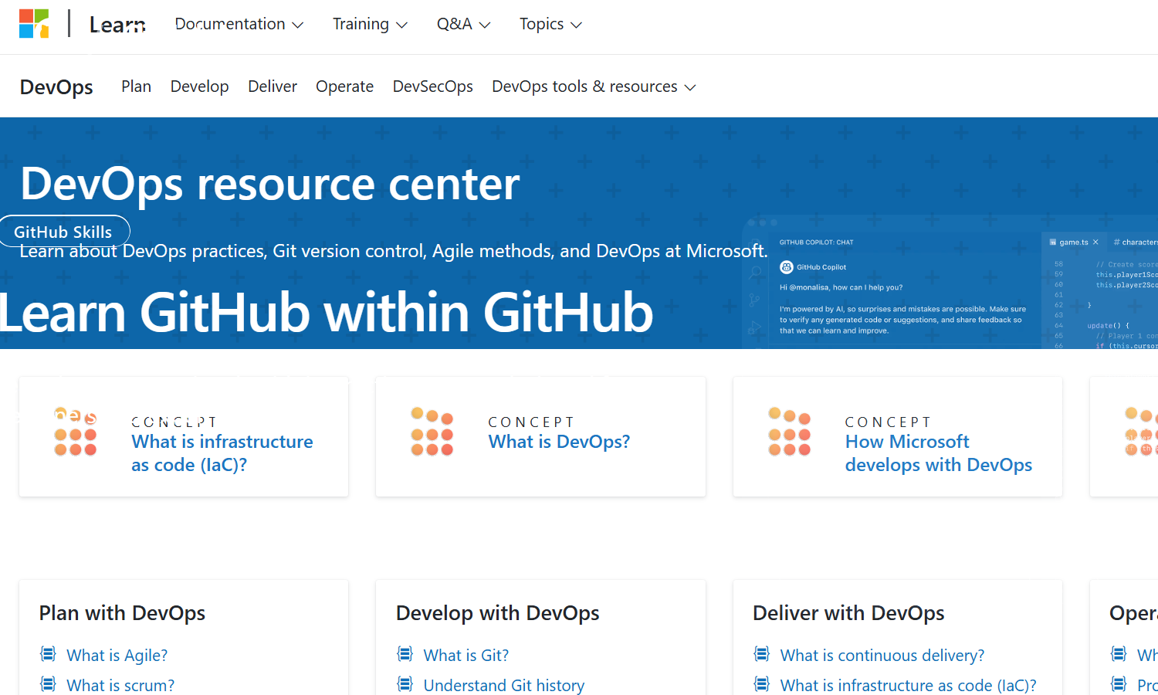
Task: Go to the Plan nav item
Action: pos(136,86)
